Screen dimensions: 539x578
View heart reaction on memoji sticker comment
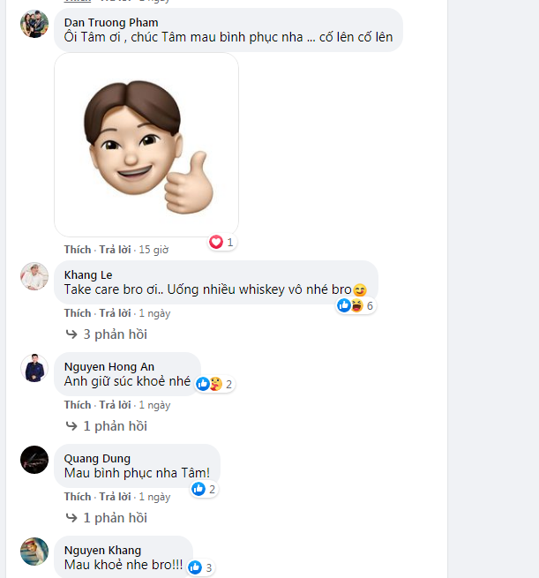click(x=221, y=242)
